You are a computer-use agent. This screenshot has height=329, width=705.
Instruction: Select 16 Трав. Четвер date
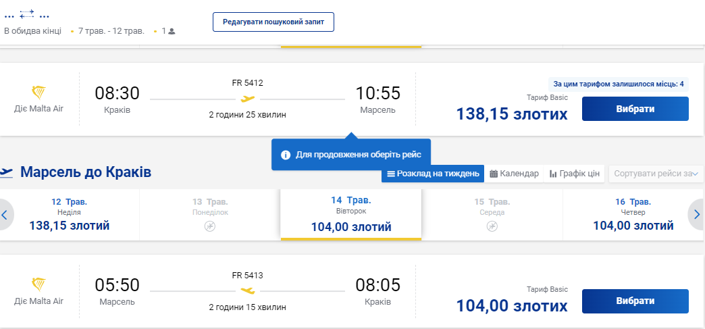(633, 214)
